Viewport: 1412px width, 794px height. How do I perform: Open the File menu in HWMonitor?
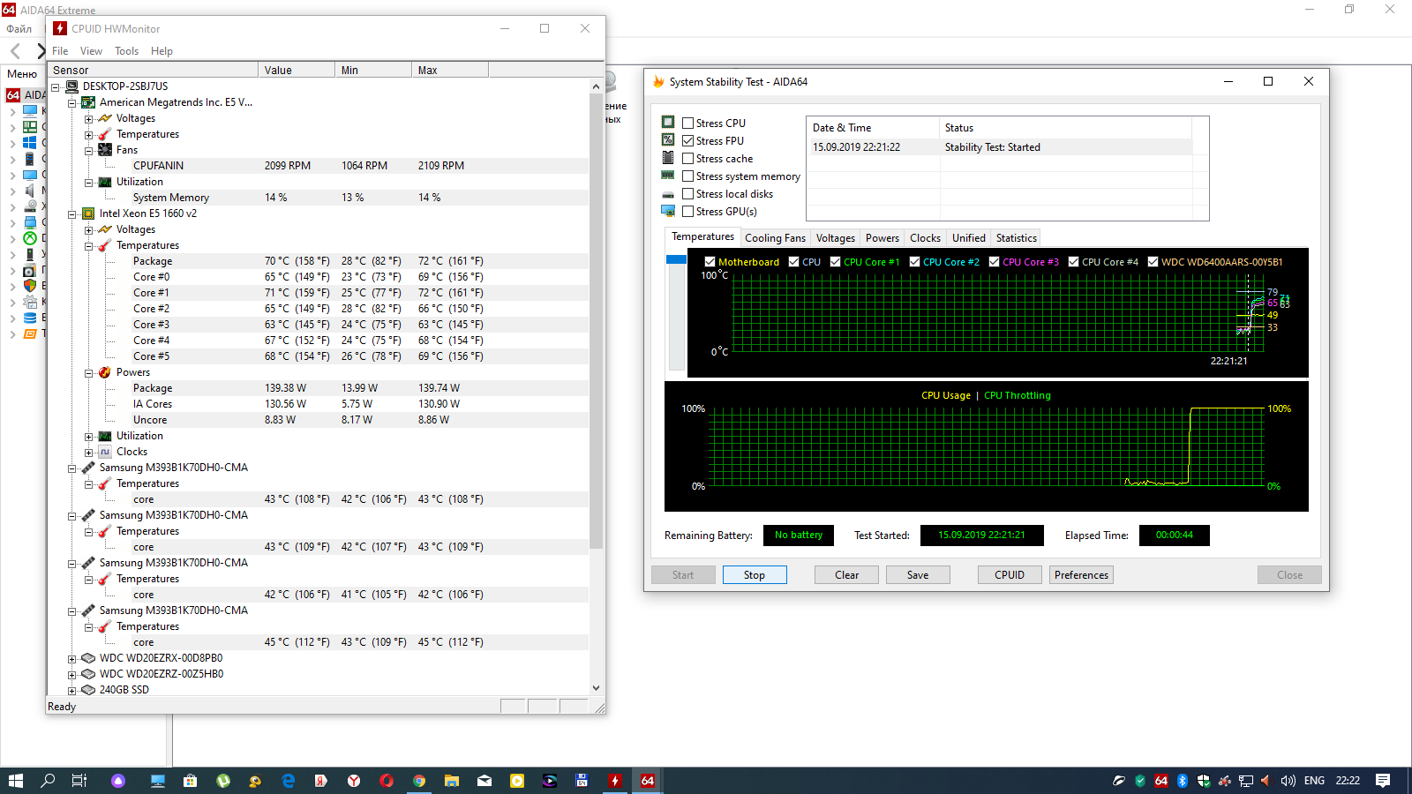pos(60,51)
